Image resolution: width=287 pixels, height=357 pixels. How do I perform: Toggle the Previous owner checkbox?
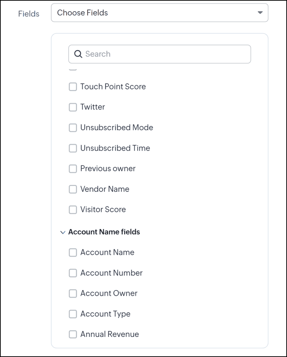tap(73, 169)
